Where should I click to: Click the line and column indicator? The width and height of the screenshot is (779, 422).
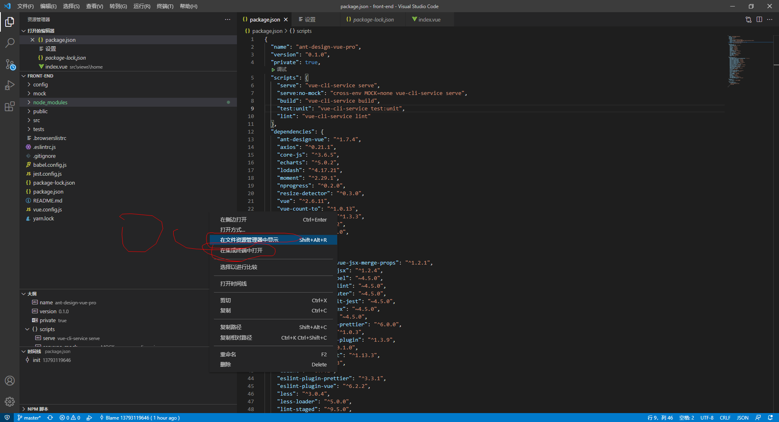click(660, 418)
